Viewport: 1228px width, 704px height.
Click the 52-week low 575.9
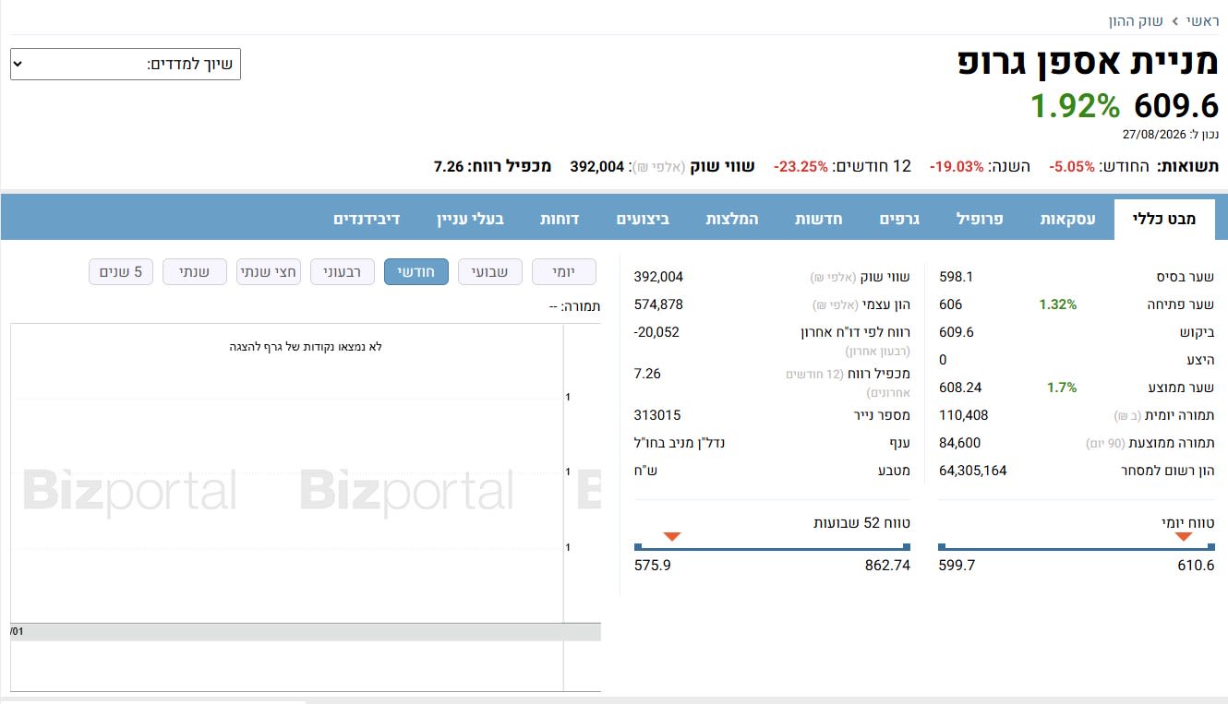(x=653, y=565)
